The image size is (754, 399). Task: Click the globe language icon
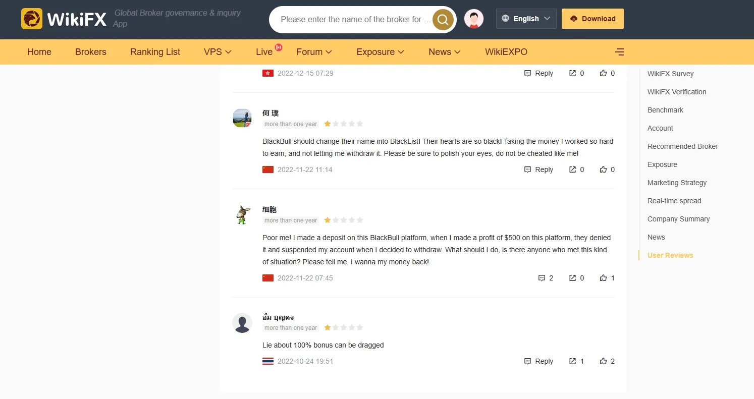coord(505,19)
